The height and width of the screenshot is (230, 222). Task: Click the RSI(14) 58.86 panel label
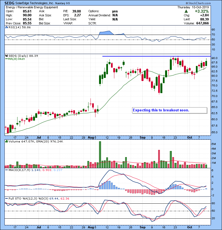19,27
